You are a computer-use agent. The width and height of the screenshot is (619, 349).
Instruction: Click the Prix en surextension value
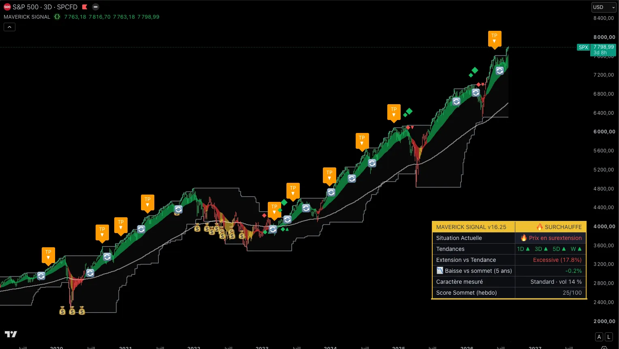555,238
